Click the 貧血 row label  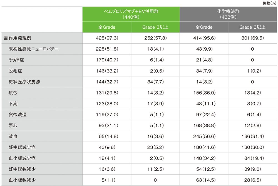click(13, 136)
